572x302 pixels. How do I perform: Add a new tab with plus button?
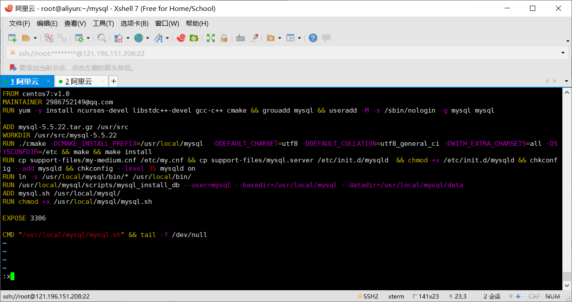click(x=114, y=81)
